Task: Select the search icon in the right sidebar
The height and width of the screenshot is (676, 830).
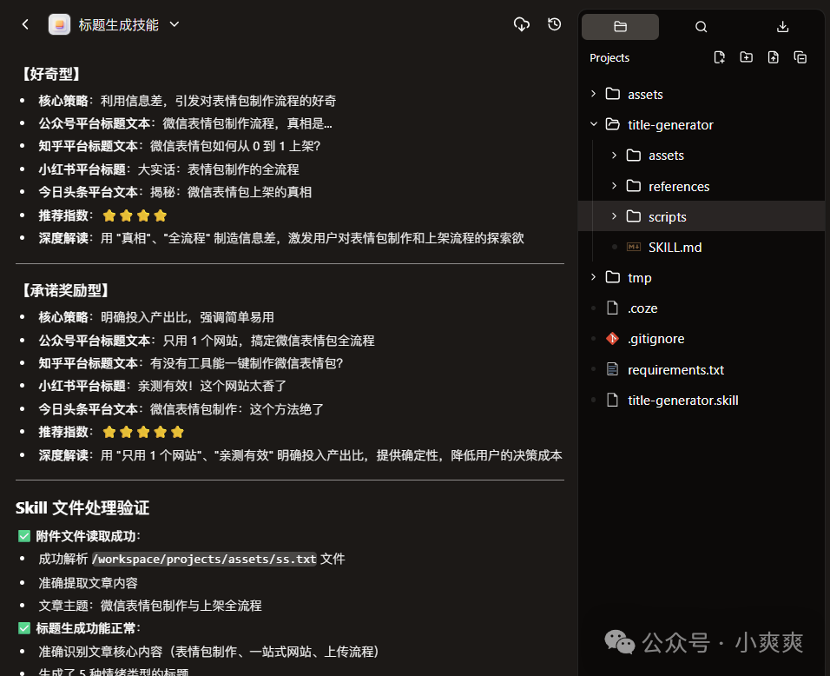Action: click(701, 26)
